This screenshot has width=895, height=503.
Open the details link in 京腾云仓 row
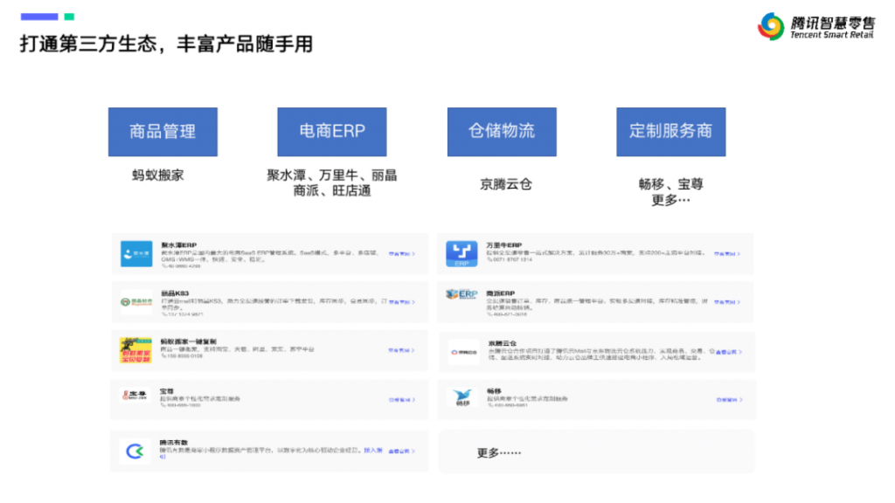pos(728,352)
